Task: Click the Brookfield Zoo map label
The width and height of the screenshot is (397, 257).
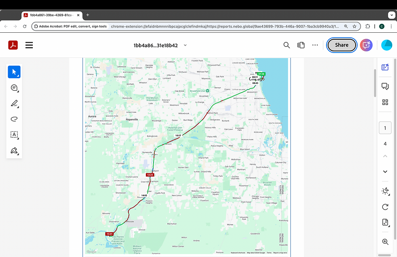Action: [198, 91]
